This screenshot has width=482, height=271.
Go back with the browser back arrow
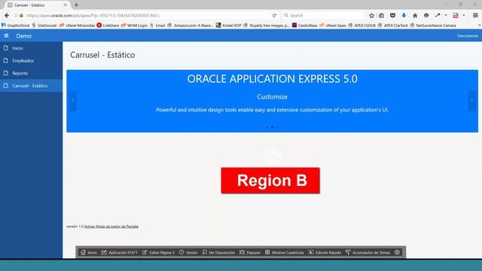7,15
